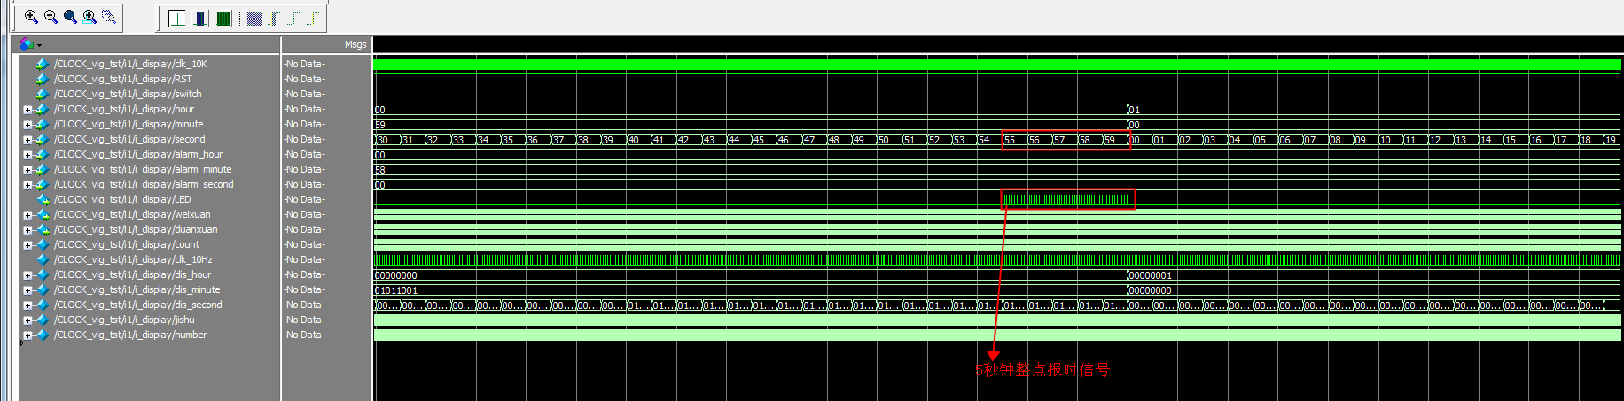Click the bus icon beside duanxuan
Screen dimensions: 1624x401
[x=42, y=229]
